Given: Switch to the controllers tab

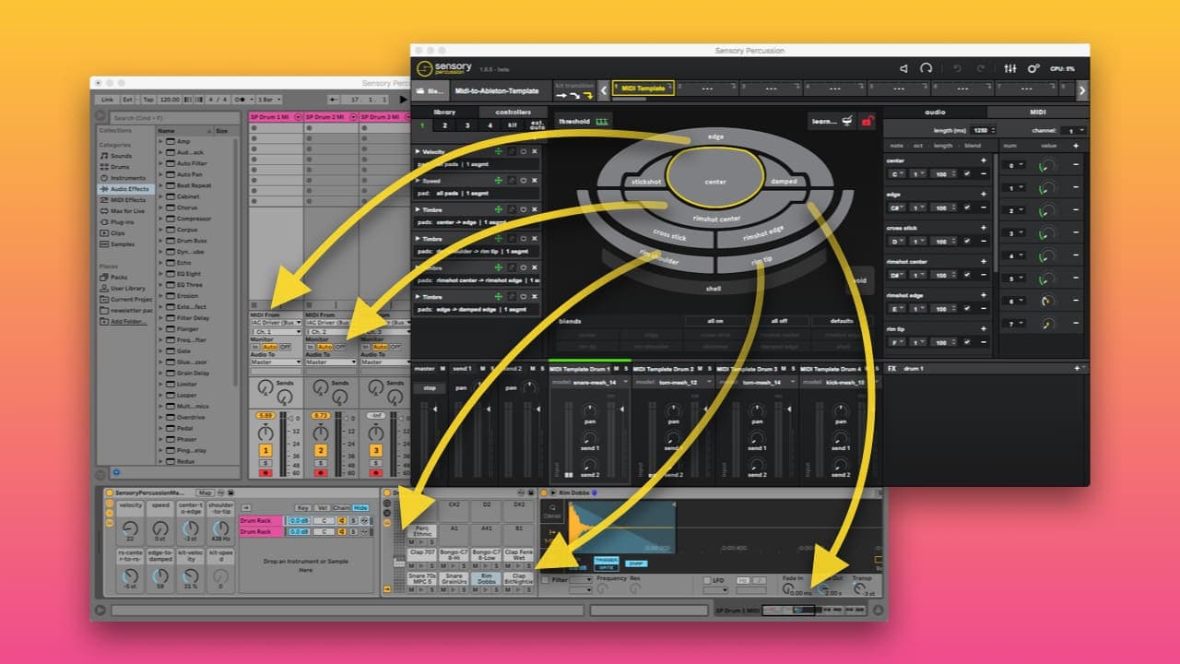Looking at the screenshot, I should click(513, 112).
